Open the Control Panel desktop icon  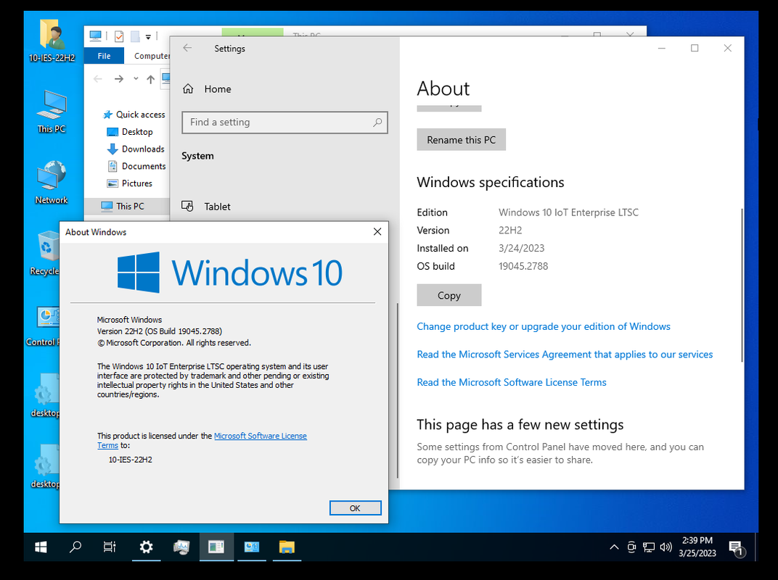tap(45, 325)
